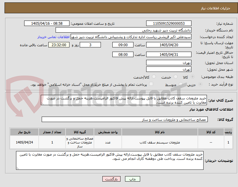Click the price validity date 1405/04/31 field
Screen dimensions: 238x187
[169, 54]
